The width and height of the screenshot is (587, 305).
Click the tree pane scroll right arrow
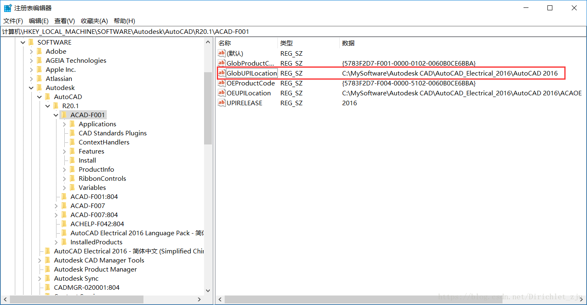click(199, 299)
